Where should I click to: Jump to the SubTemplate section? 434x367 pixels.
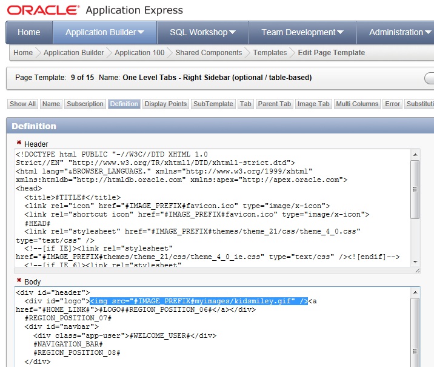(x=213, y=104)
